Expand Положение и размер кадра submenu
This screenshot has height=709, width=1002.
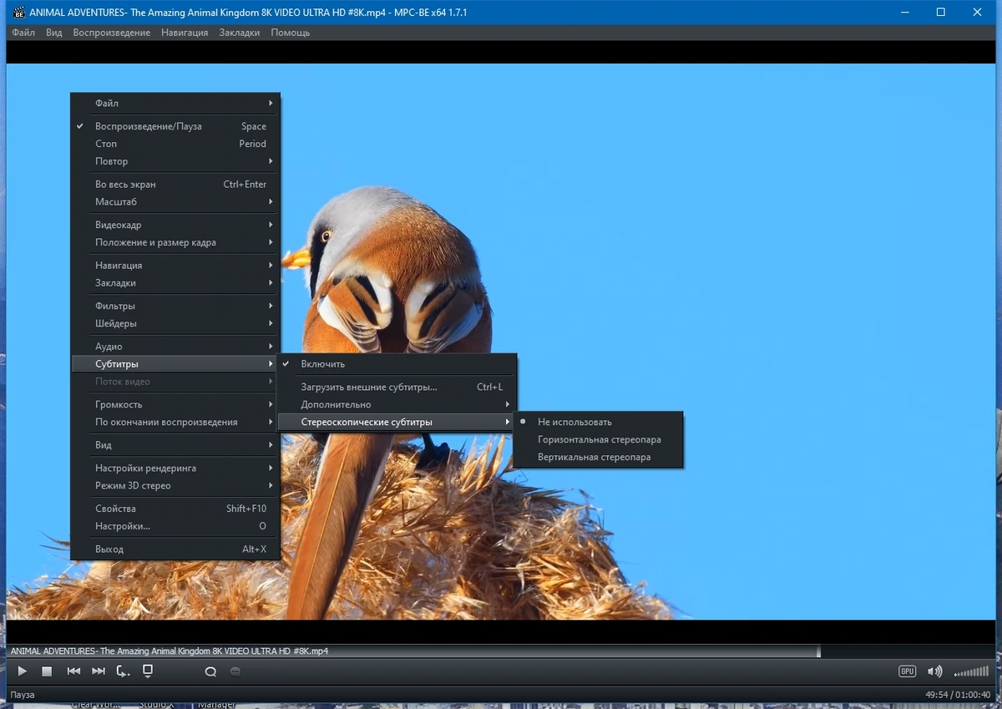(175, 242)
